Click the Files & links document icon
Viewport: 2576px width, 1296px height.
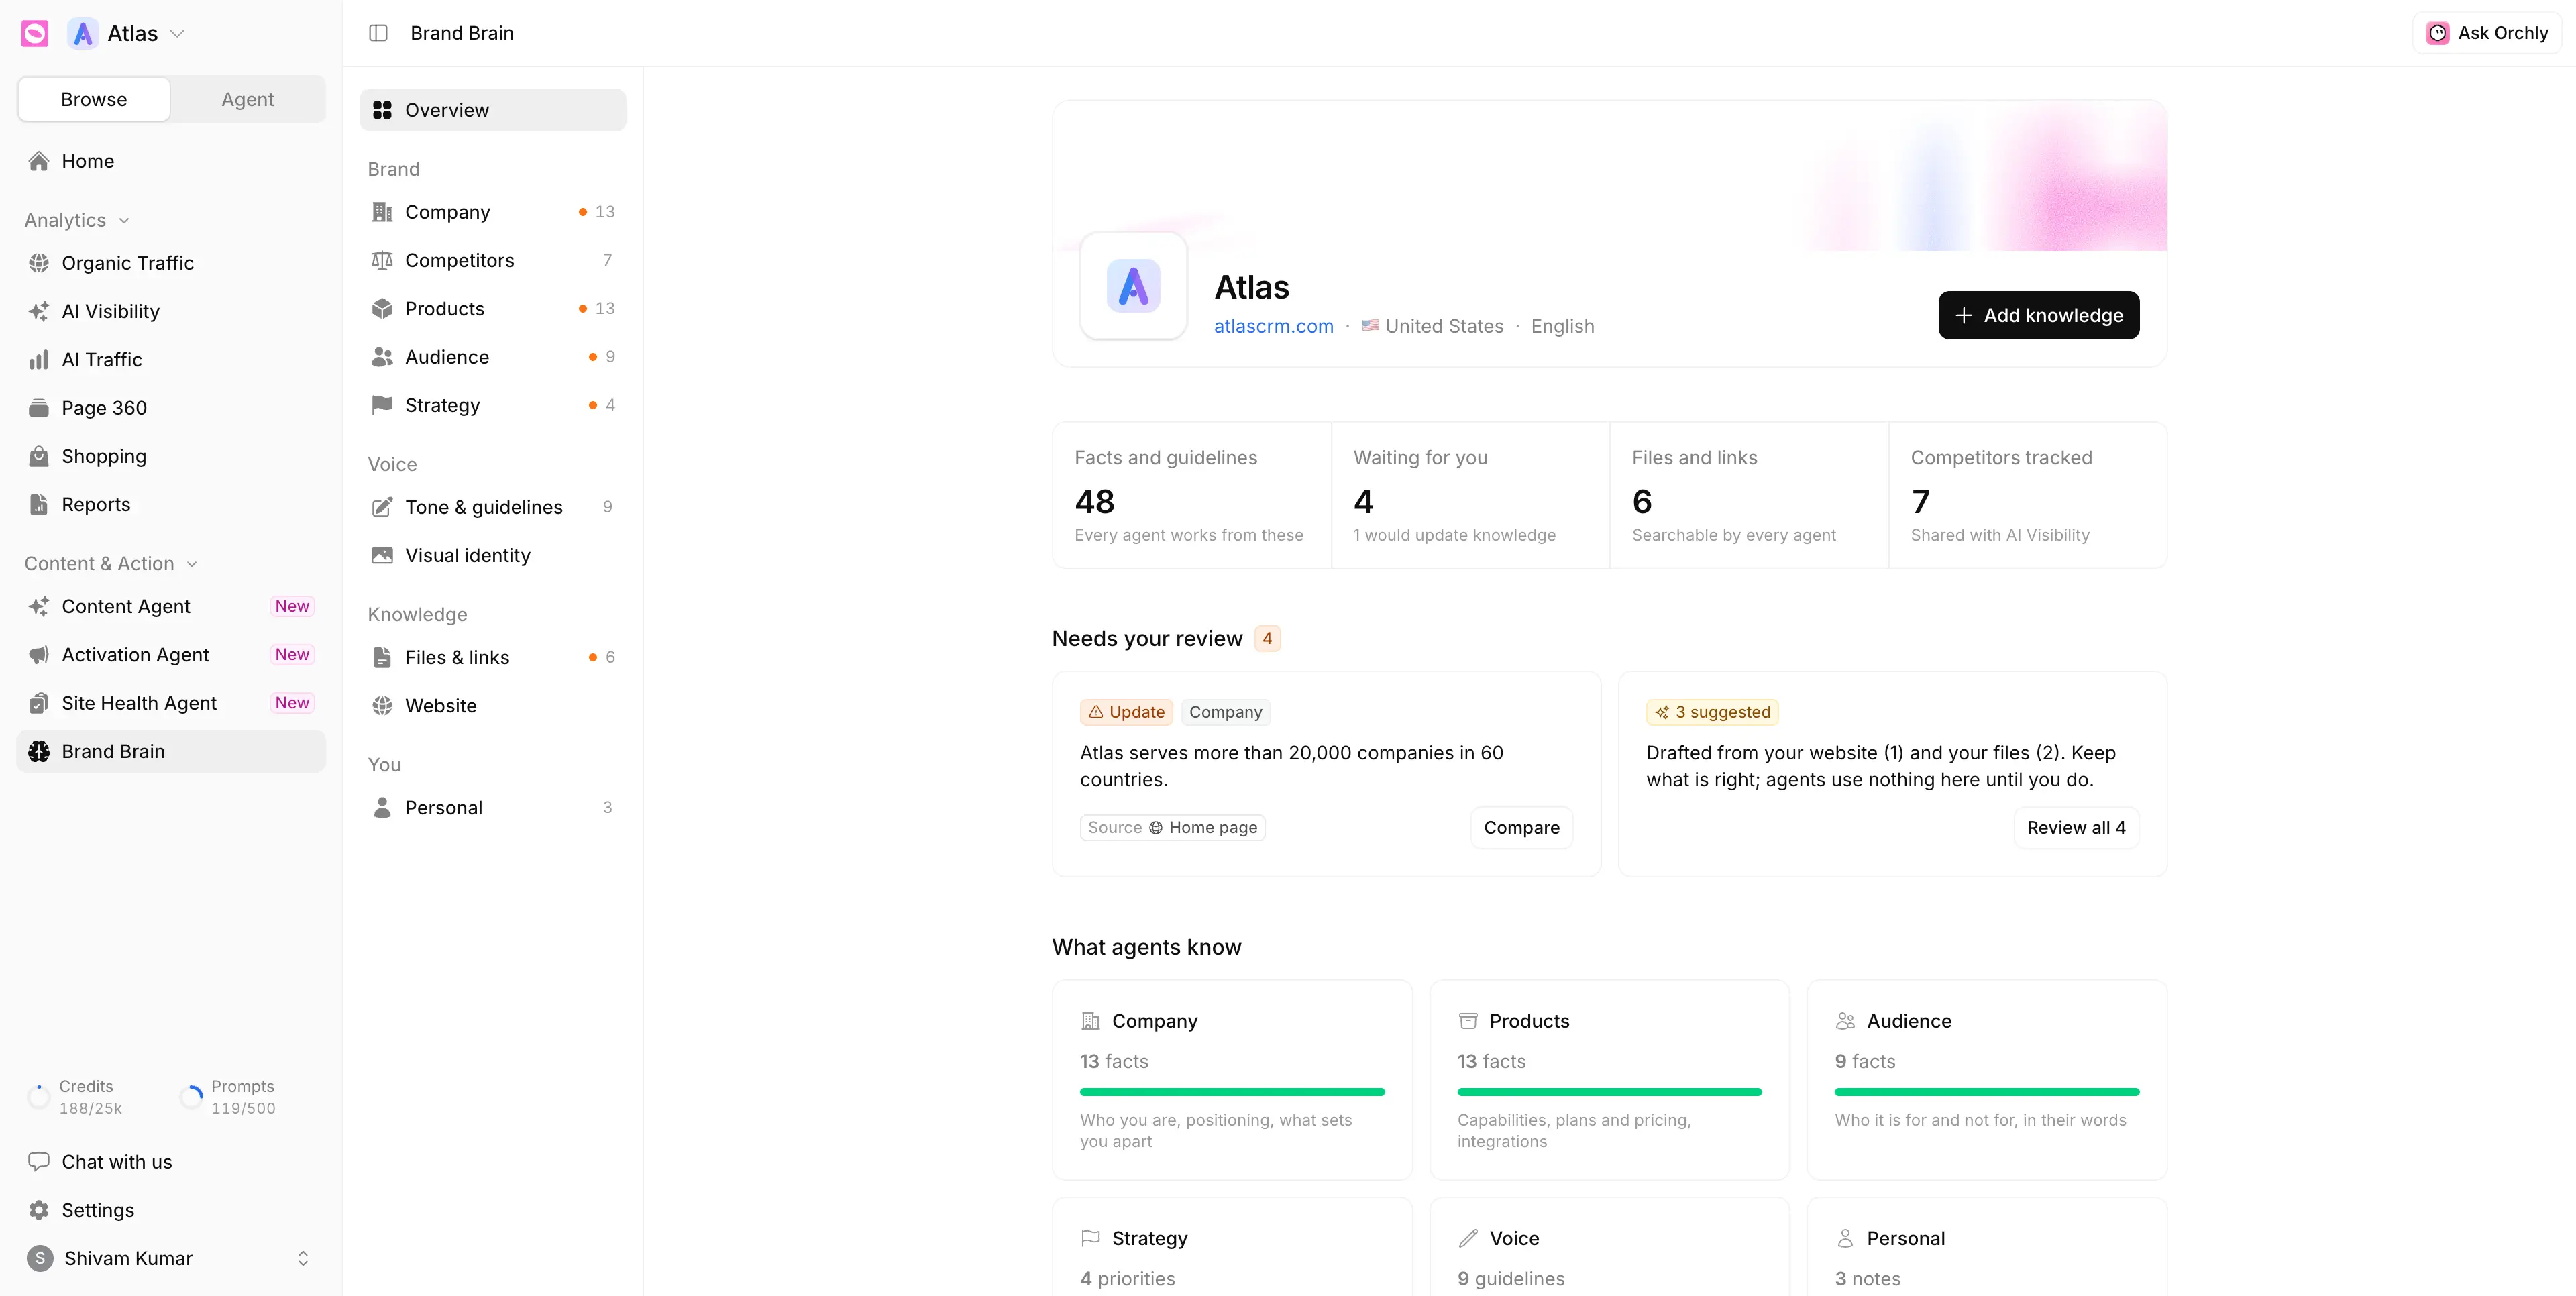click(382, 657)
